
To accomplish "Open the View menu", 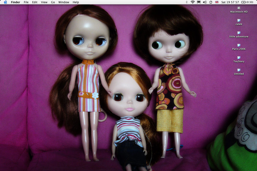I will point(44,2).
